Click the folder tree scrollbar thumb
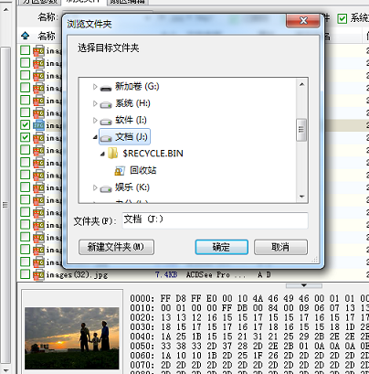 coord(301,130)
